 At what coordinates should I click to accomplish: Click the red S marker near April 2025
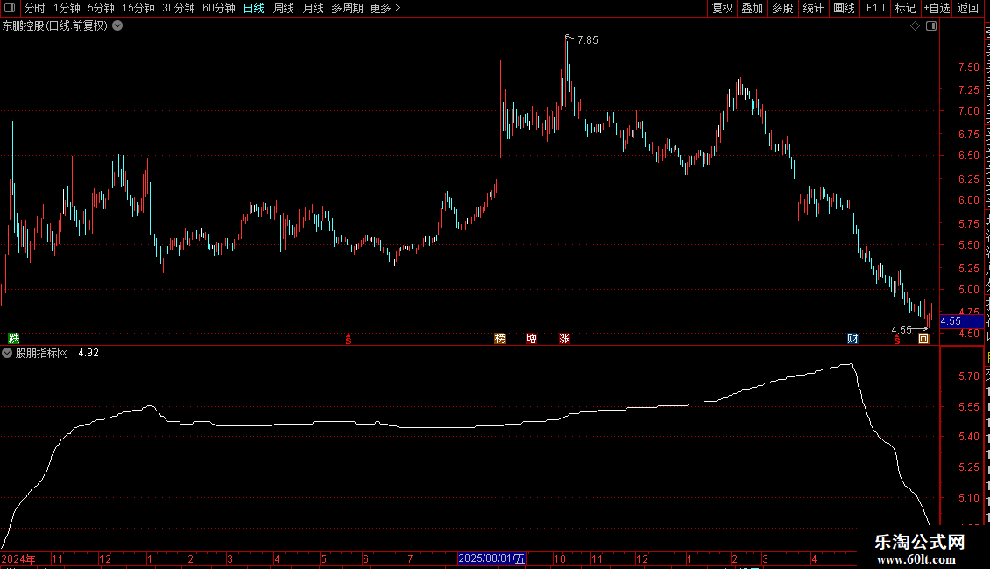(x=896, y=340)
